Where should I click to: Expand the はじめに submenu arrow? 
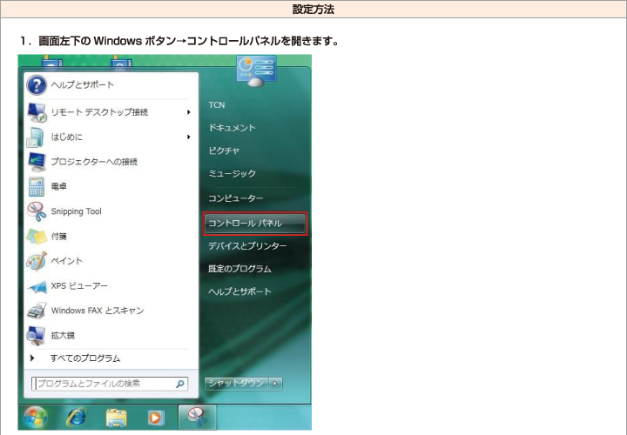click(188, 137)
